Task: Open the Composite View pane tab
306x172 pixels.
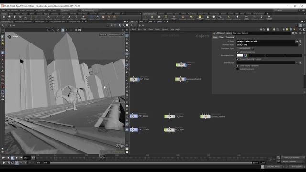Action: tap(75, 22)
